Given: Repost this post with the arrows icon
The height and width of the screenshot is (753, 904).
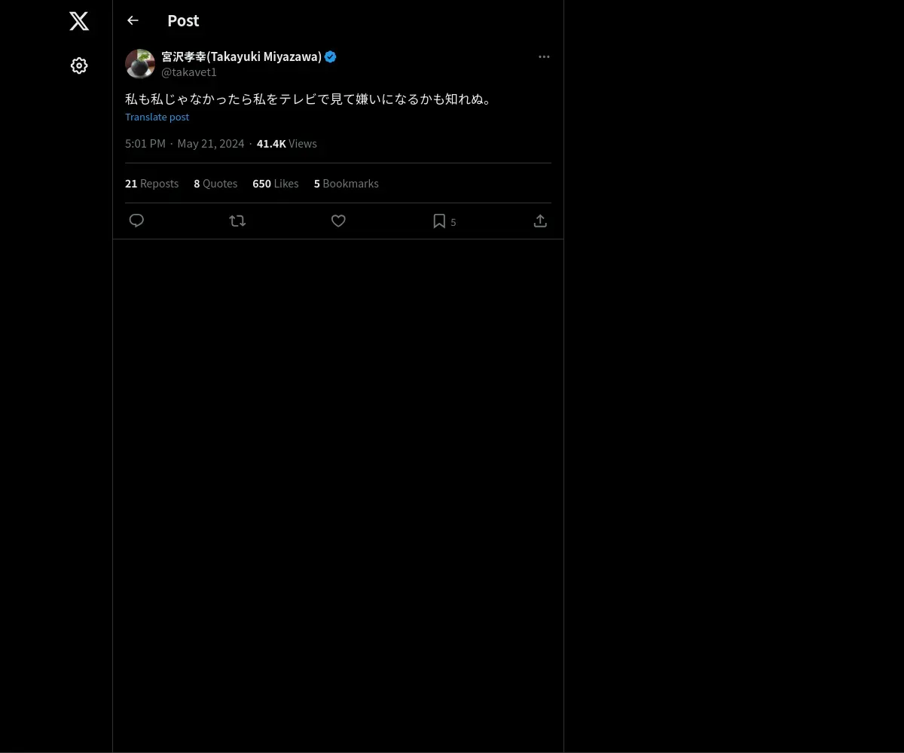Looking at the screenshot, I should click(237, 221).
